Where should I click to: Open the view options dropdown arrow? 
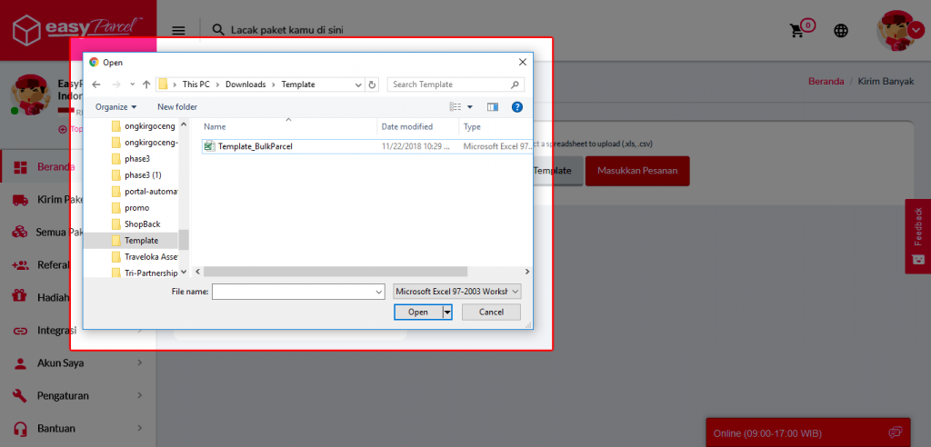470,107
